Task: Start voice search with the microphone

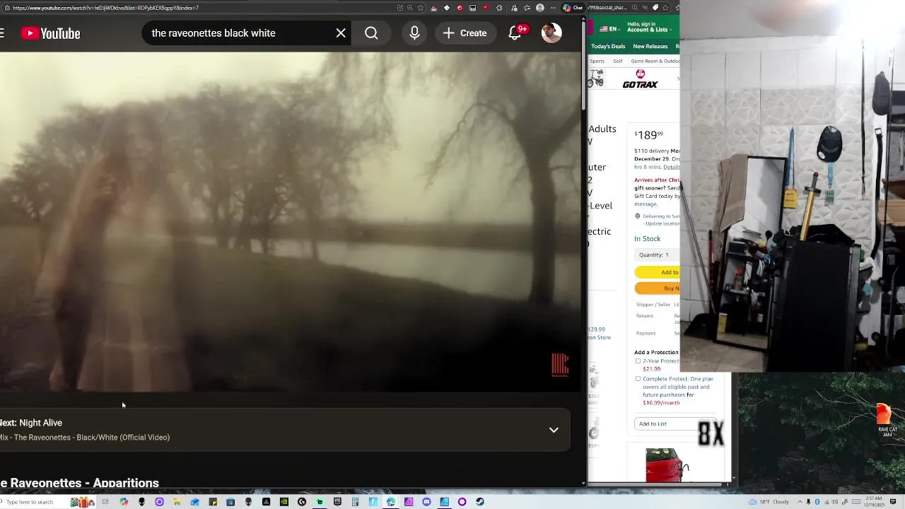Action: (x=414, y=33)
